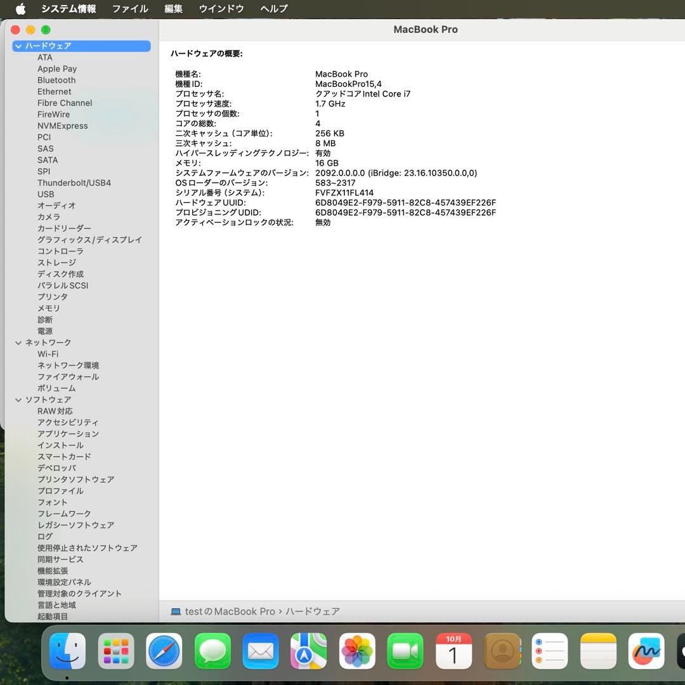Launch Freeform from the Dock
The height and width of the screenshot is (685, 685).
pyautogui.click(x=646, y=651)
